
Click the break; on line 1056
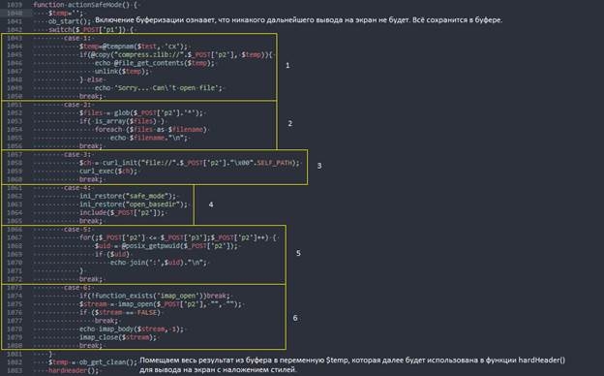tap(91, 145)
